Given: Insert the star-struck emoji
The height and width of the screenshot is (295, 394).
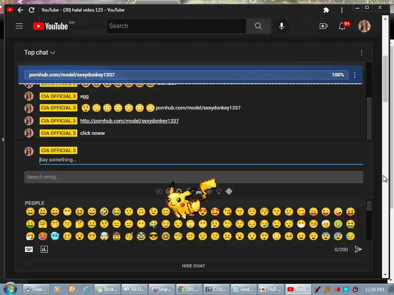Looking at the screenshot, I should pyautogui.click(x=215, y=212).
